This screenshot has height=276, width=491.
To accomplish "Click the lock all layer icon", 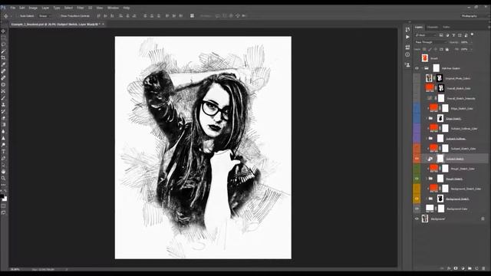I will (x=447, y=49).
